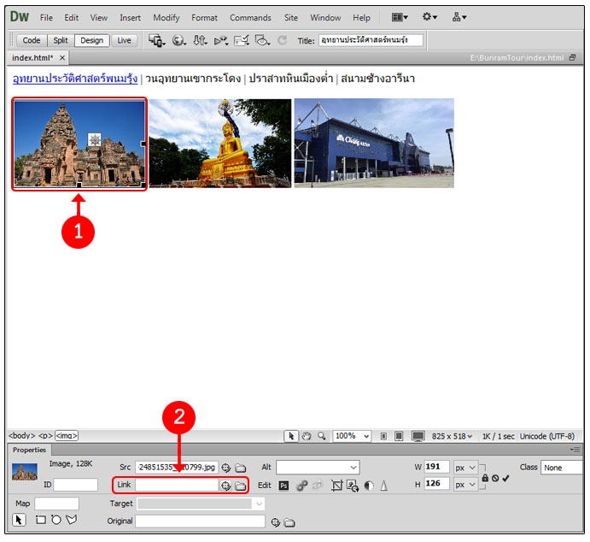Screen dimensions: 590x542
Task: Click the Crop tool icon in Properties
Action: [336, 486]
